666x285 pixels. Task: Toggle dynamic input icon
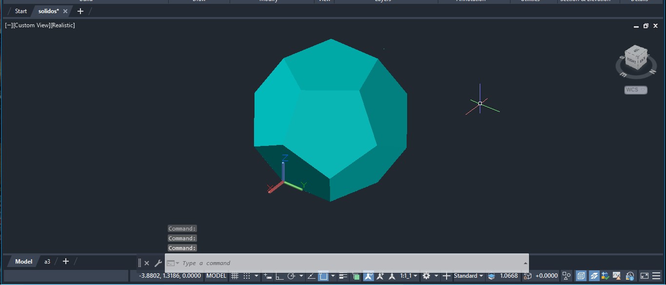click(x=268, y=276)
